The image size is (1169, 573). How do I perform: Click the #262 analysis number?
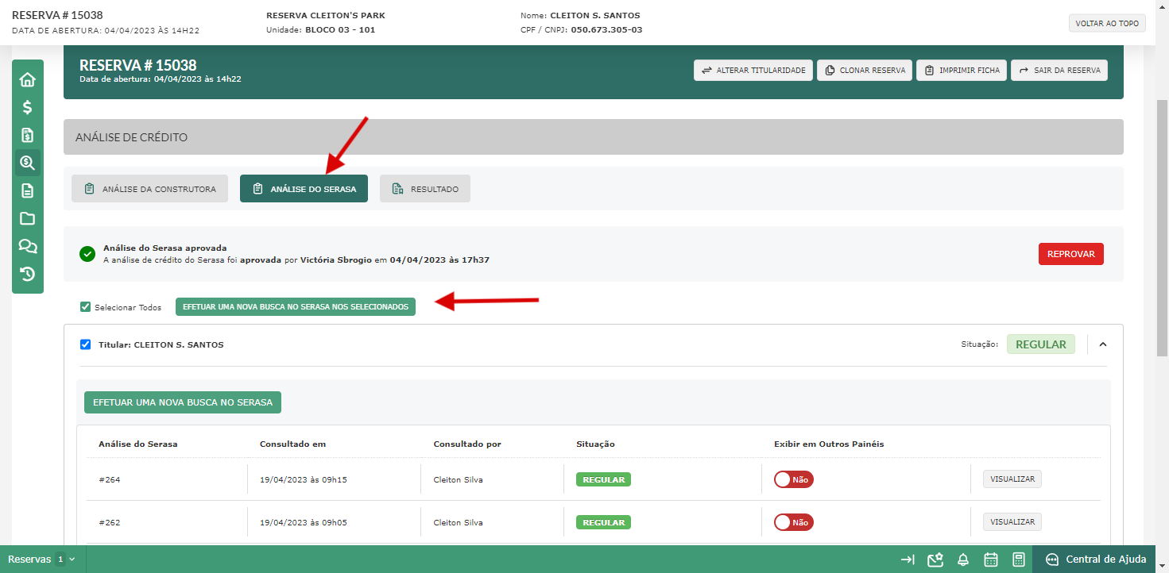[x=109, y=522]
